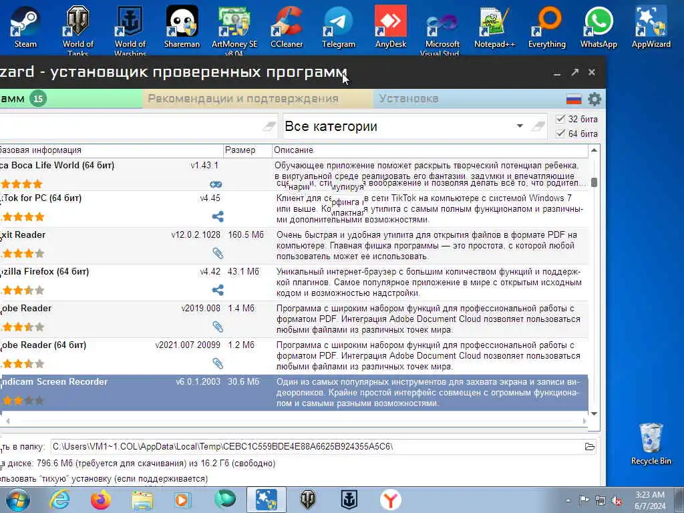The height and width of the screenshot is (513, 684).
Task: Click the gamepad icon in Boca Life World row
Action: [x=216, y=184]
